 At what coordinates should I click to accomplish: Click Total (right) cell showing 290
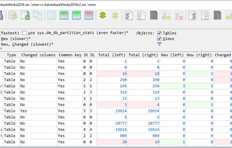(143, 80)
